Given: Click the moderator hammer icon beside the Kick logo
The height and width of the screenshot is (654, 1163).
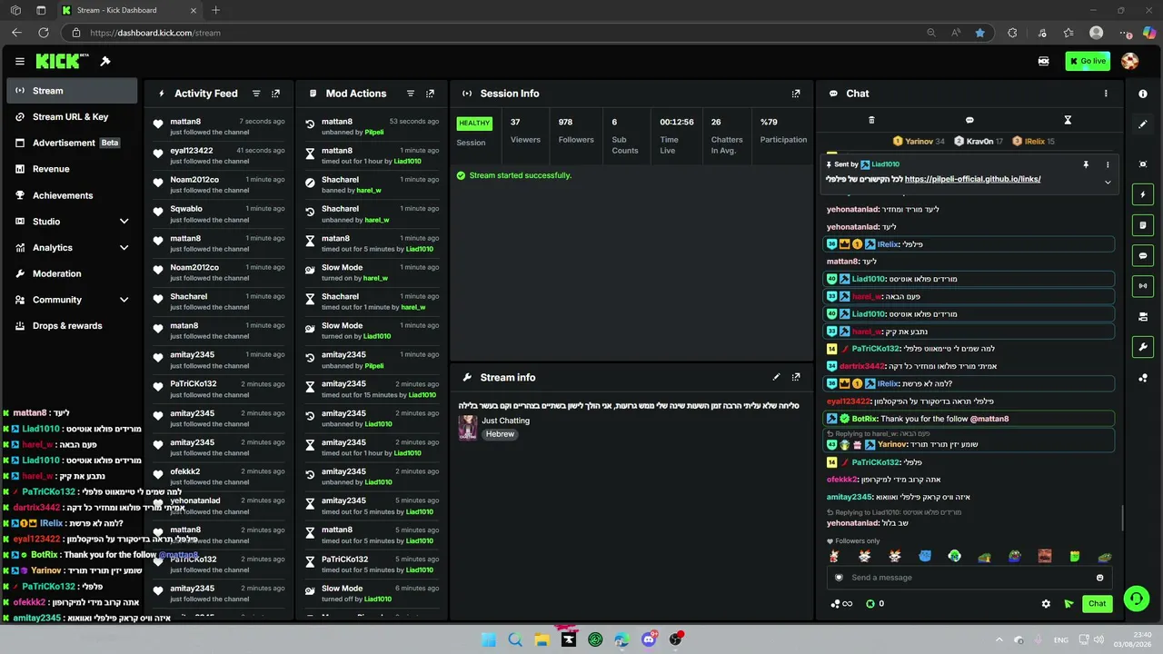Looking at the screenshot, I should coord(105,62).
